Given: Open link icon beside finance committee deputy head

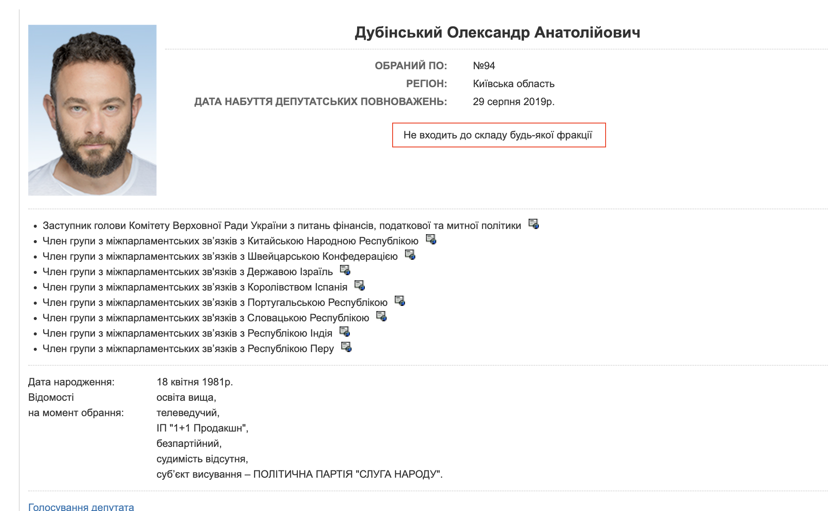Looking at the screenshot, I should click(533, 224).
